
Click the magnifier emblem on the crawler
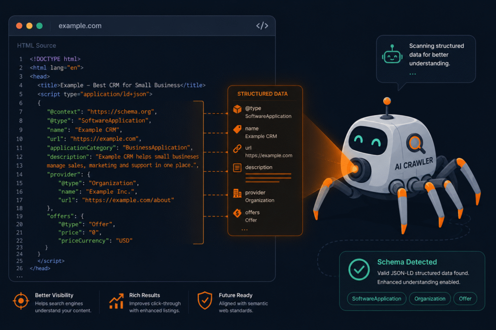[x=415, y=143]
